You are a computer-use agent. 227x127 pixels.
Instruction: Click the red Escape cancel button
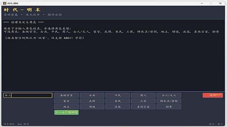(213, 95)
